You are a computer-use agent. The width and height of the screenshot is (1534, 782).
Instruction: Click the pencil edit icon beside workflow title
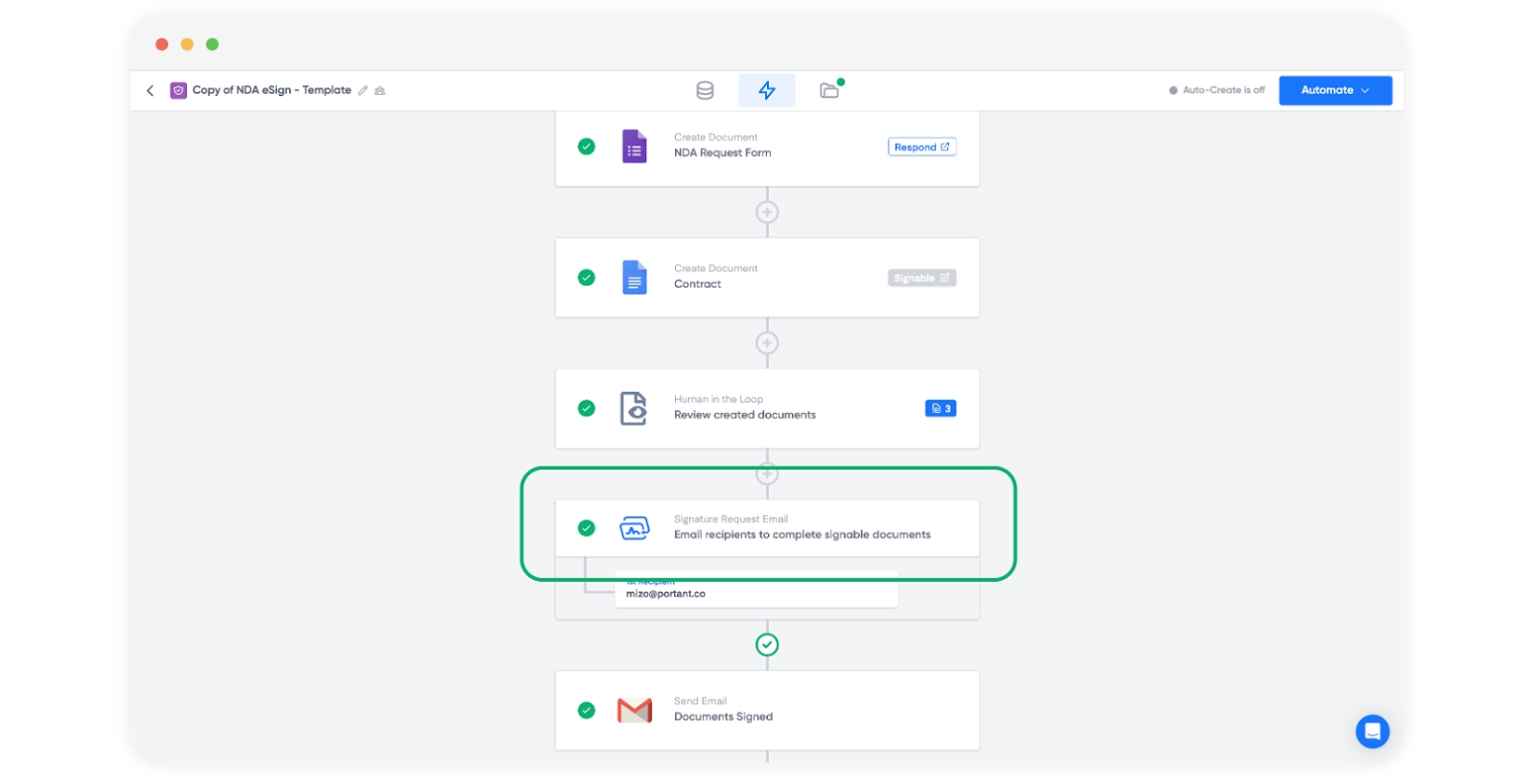click(362, 90)
